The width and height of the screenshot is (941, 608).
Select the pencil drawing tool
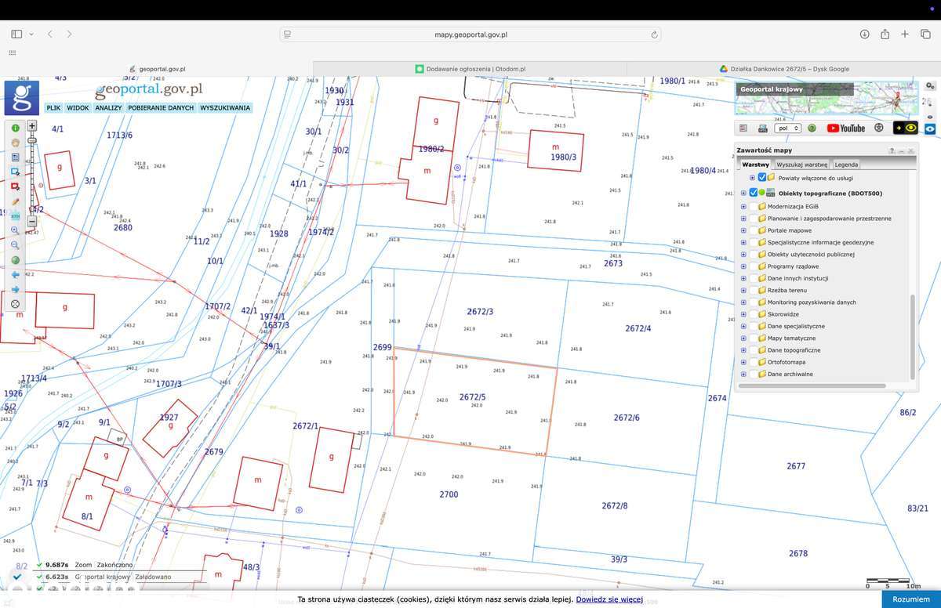16,201
